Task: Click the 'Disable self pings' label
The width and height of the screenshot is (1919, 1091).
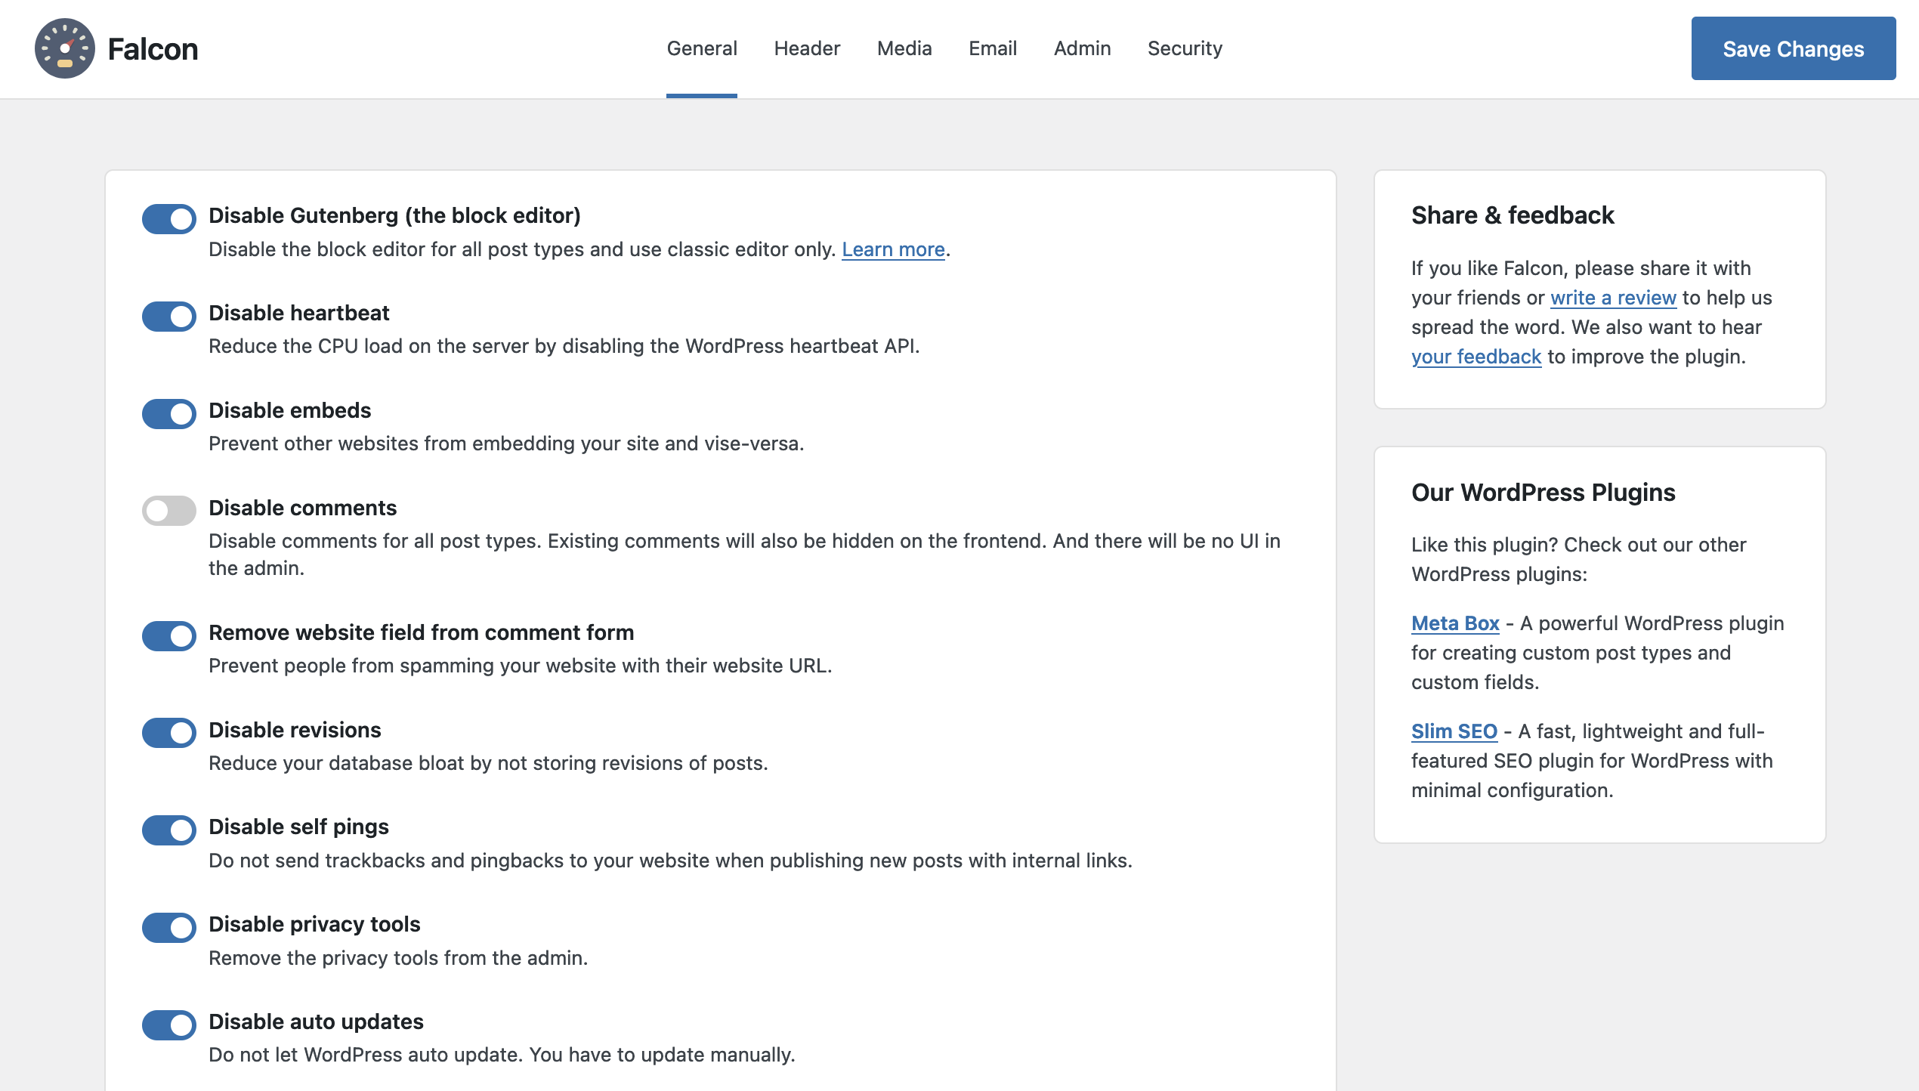Action: click(x=298, y=827)
